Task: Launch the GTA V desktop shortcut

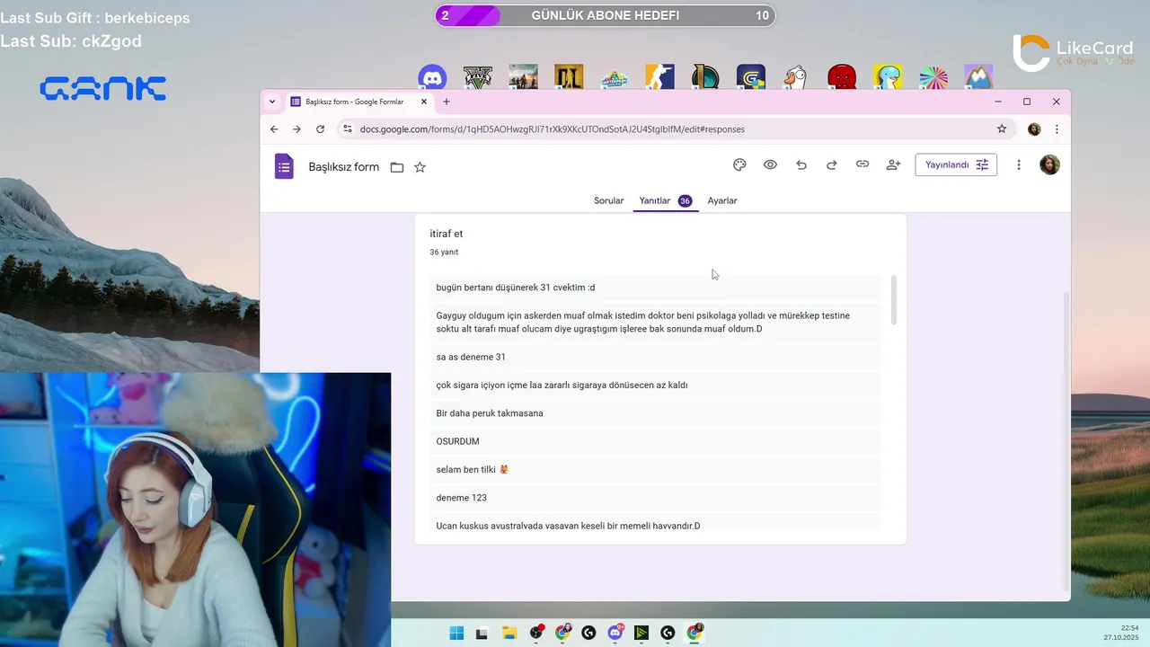Action: point(478,77)
